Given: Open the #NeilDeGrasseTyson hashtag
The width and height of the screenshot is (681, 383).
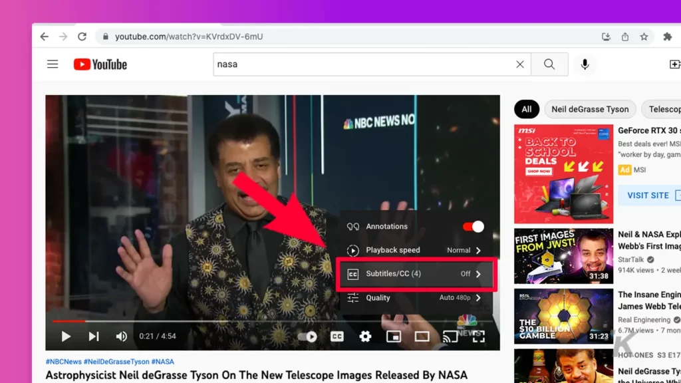Looking at the screenshot, I should coord(116,362).
